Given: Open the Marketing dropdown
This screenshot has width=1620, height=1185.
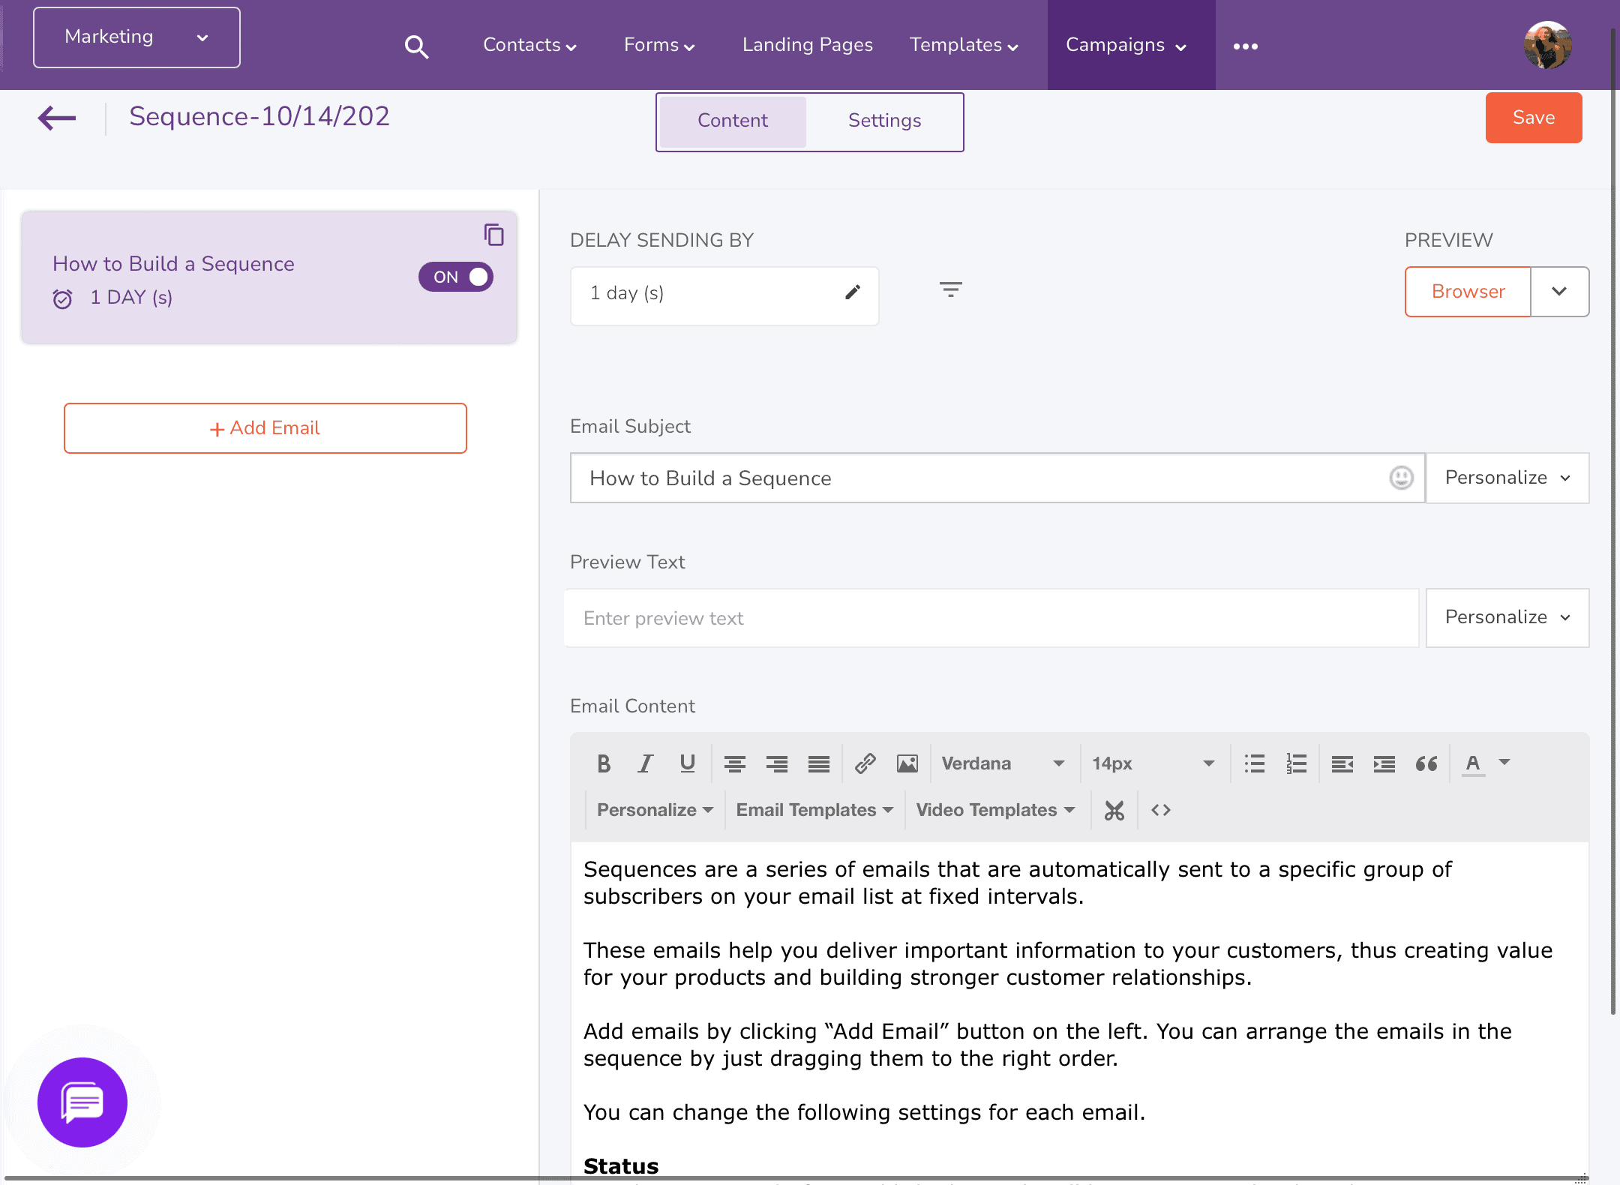Looking at the screenshot, I should tap(136, 37).
